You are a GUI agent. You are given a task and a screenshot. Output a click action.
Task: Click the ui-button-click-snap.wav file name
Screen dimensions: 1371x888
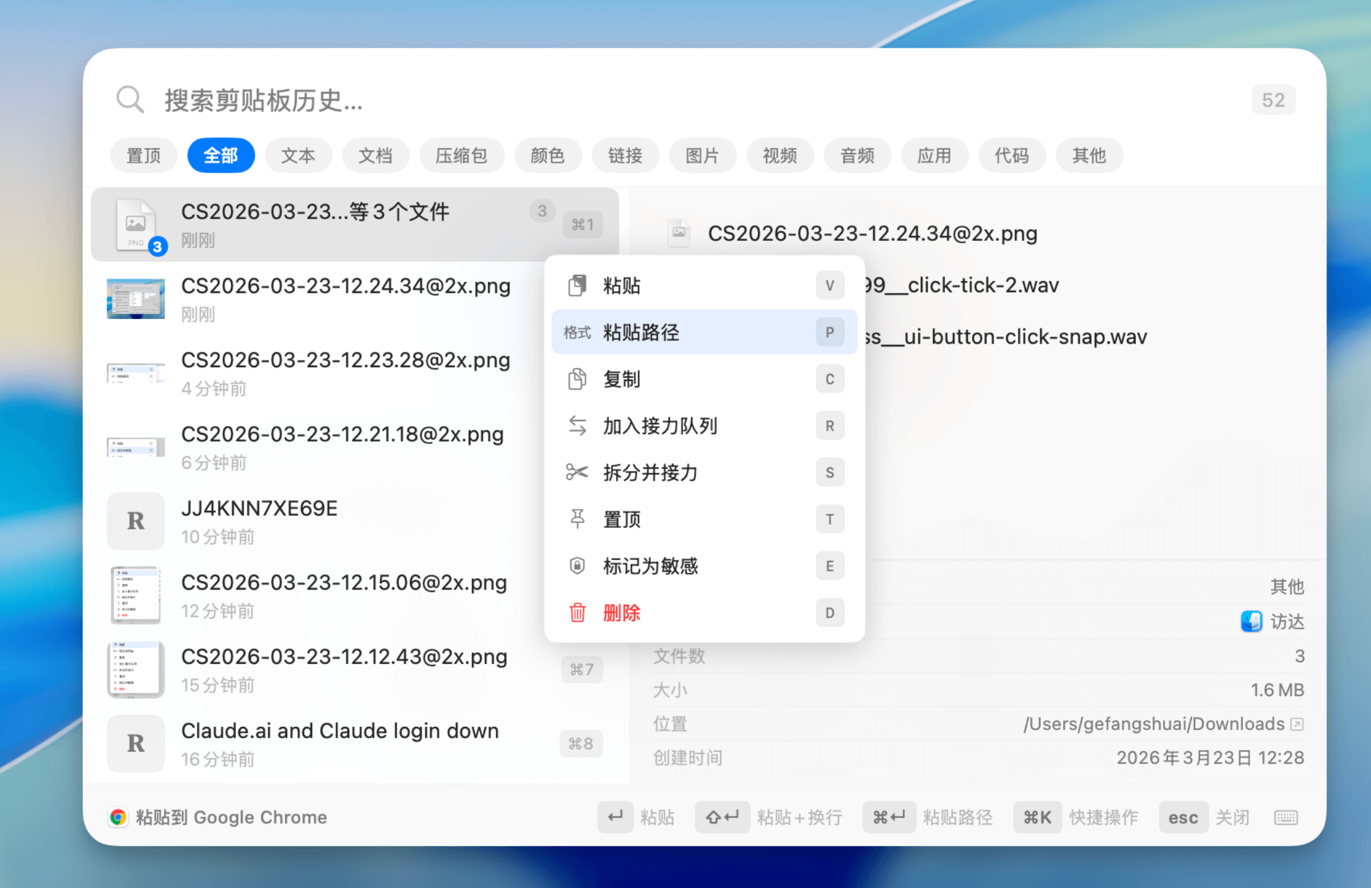point(1006,336)
